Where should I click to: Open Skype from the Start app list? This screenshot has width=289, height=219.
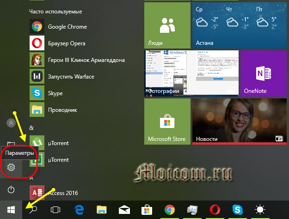(55, 93)
